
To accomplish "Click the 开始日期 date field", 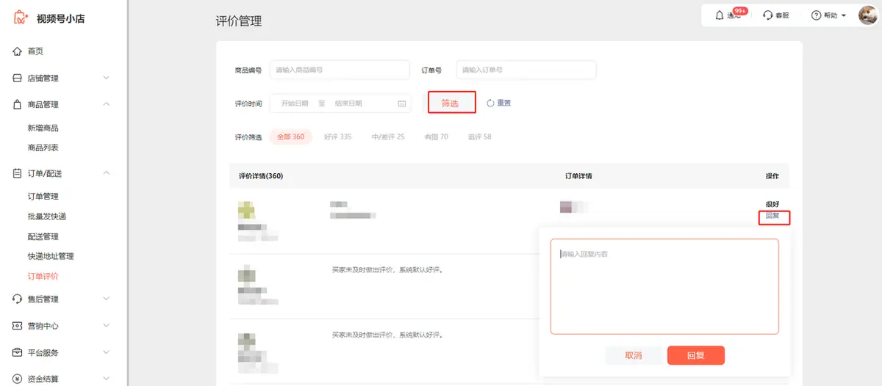I will tap(295, 103).
